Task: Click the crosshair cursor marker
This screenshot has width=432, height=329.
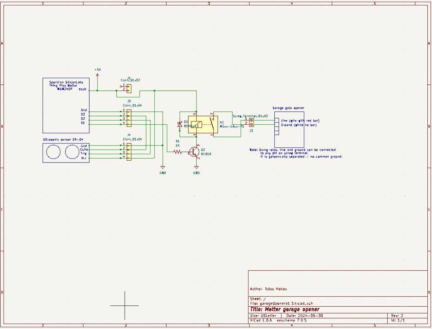Action: click(x=125, y=305)
